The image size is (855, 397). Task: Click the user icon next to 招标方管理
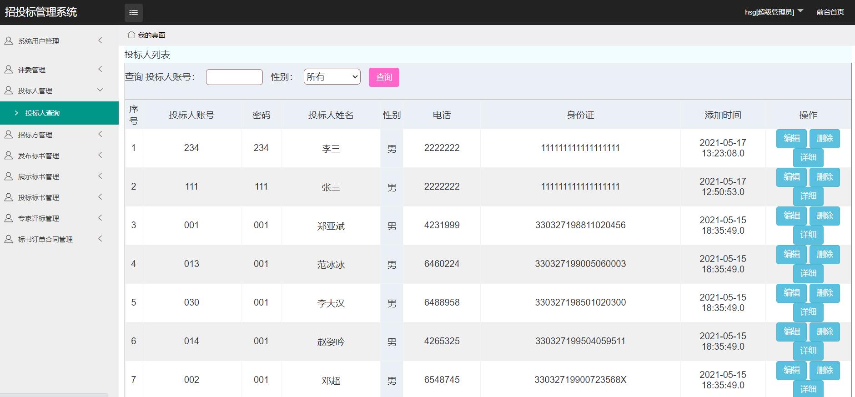(9, 135)
